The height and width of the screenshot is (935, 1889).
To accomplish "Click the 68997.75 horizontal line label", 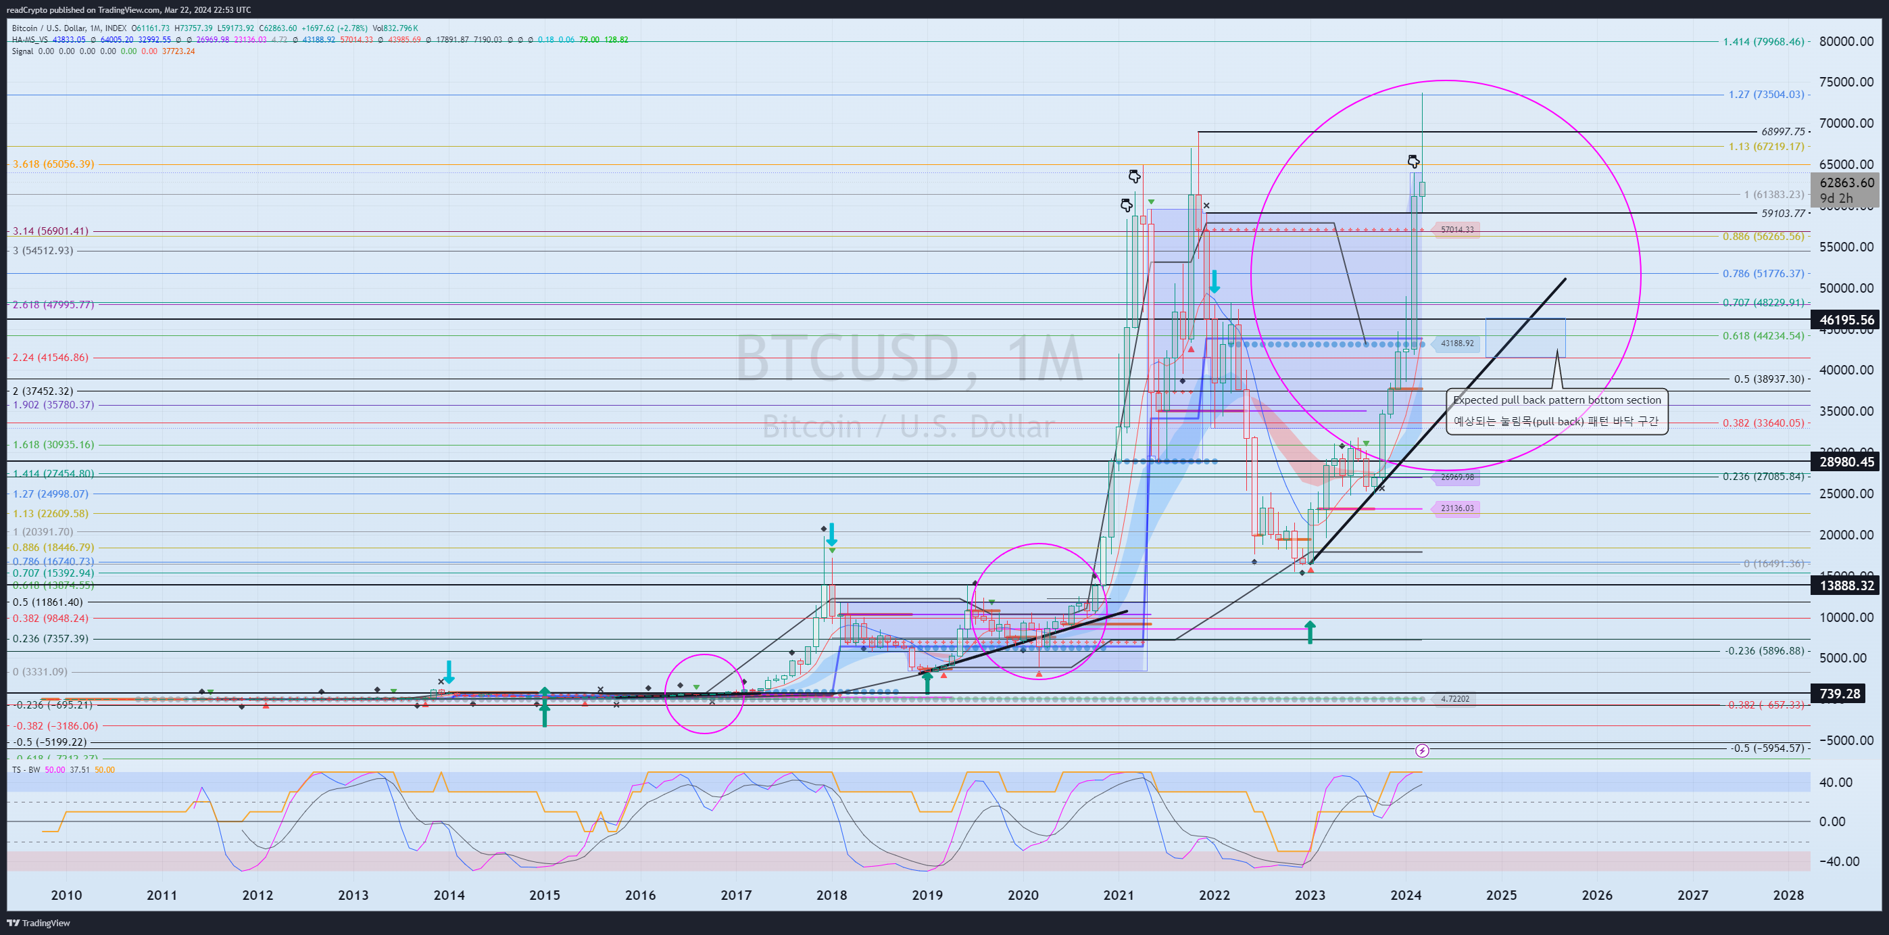I will [1783, 132].
